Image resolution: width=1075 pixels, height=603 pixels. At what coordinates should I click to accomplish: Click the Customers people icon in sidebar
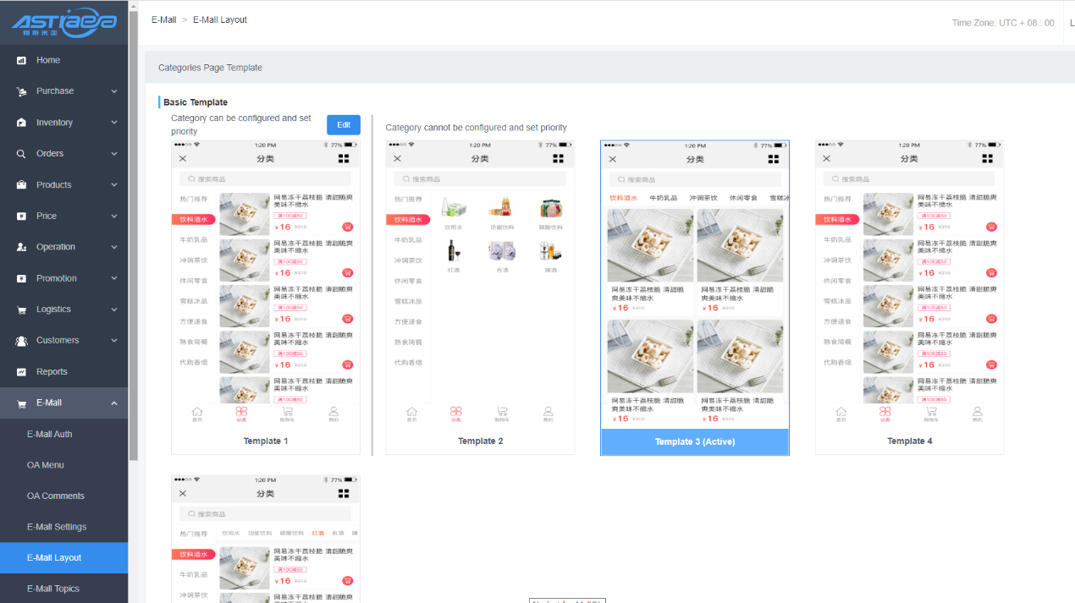click(x=21, y=341)
